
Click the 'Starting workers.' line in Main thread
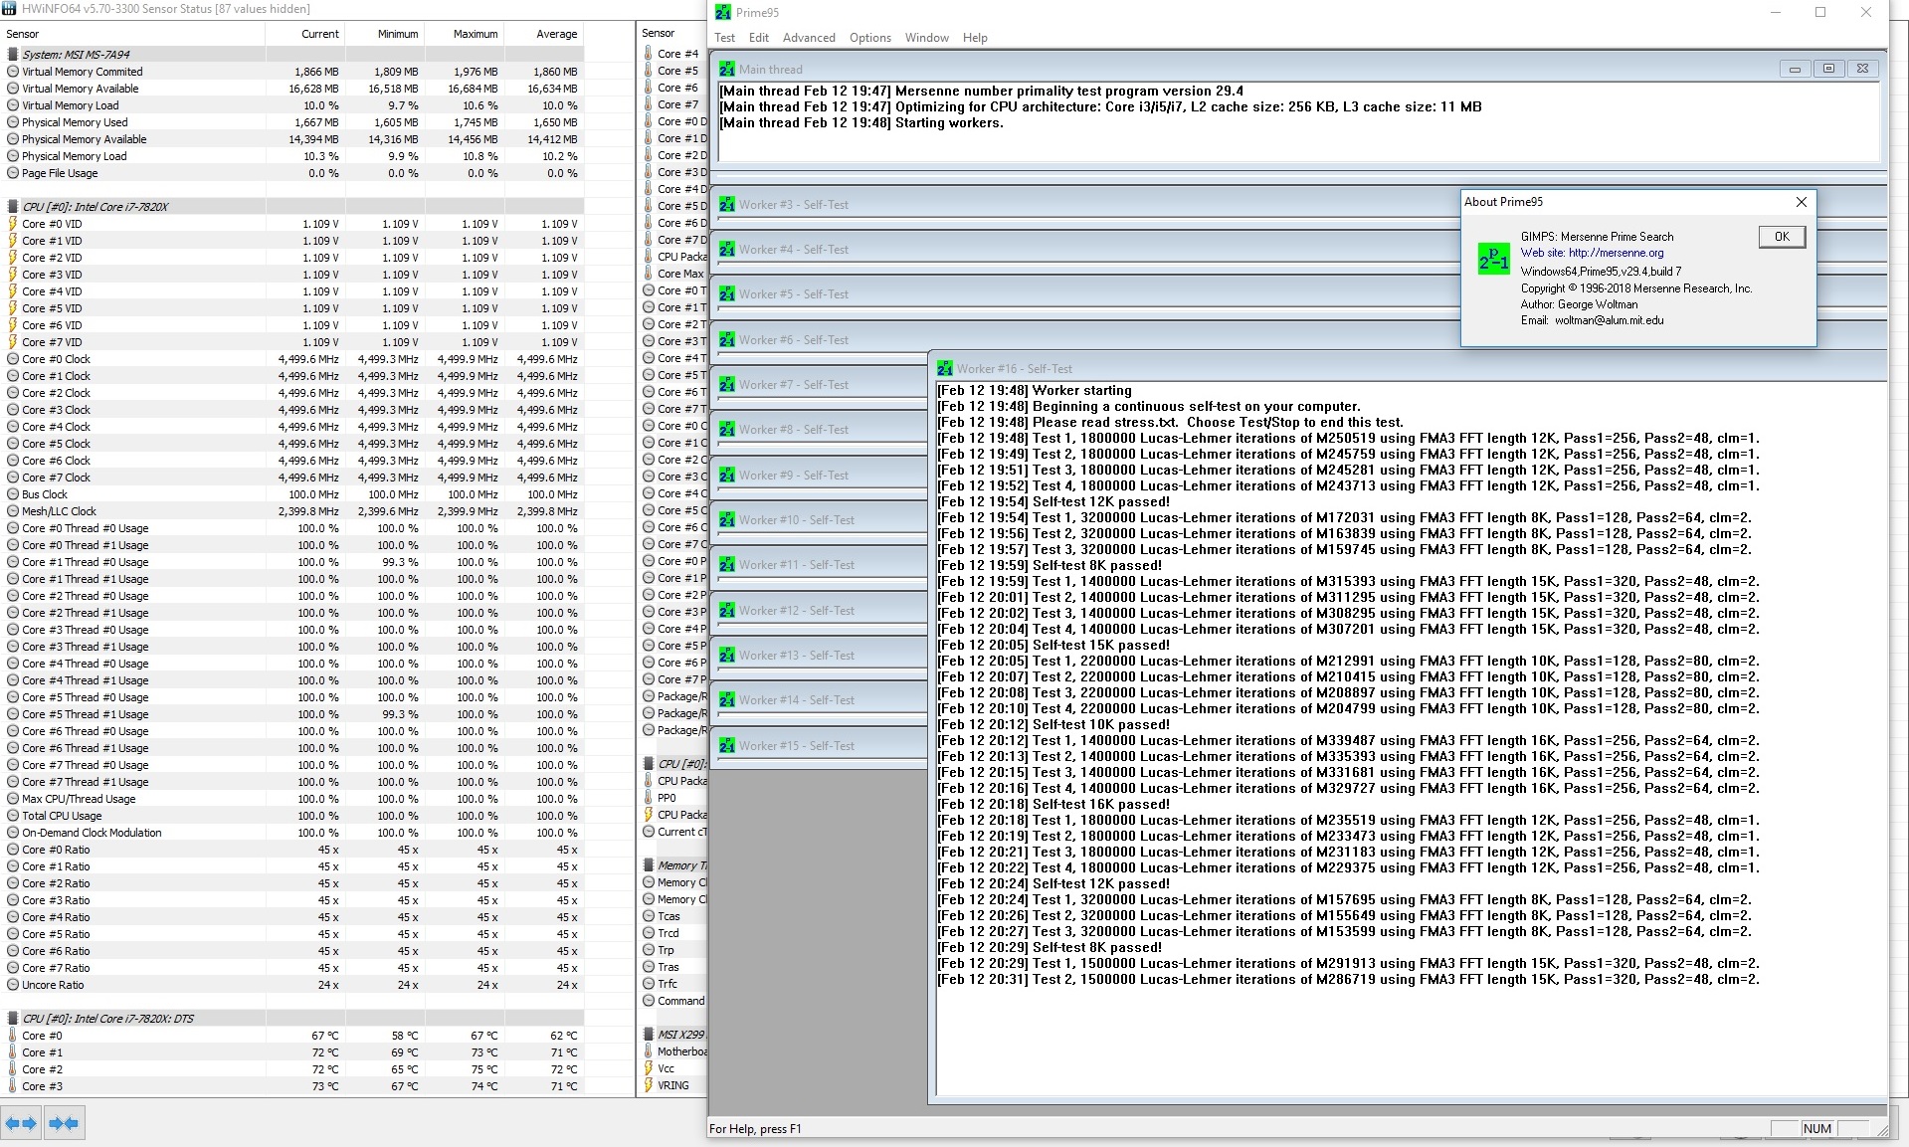862,122
